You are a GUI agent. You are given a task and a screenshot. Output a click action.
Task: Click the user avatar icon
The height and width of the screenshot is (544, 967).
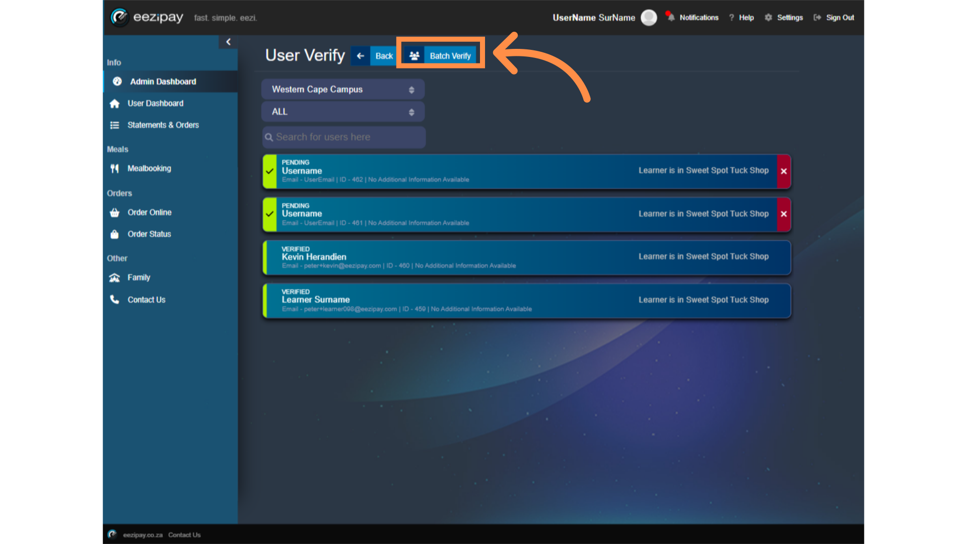[x=649, y=18]
